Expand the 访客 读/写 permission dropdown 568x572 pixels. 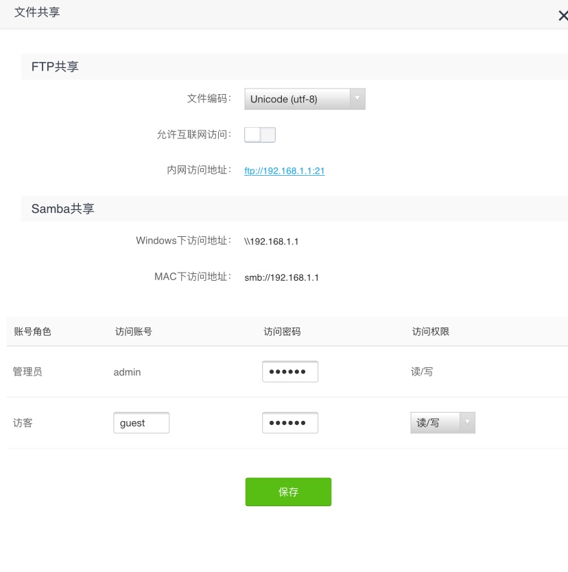442,423
